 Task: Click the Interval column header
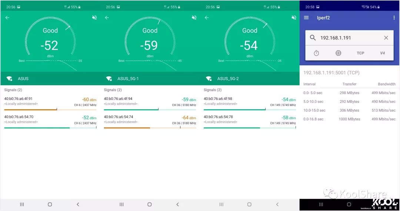click(309, 84)
